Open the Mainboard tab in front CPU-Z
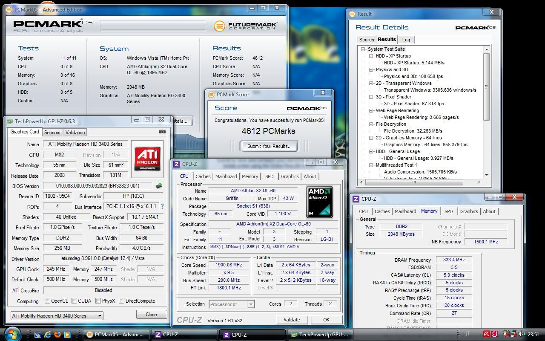545x341 pixels. coord(226,176)
